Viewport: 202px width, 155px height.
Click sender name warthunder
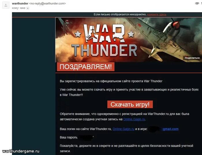point(20,3)
